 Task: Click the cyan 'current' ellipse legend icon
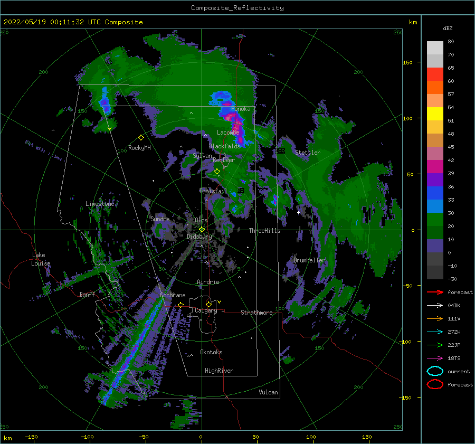pyautogui.click(x=435, y=371)
